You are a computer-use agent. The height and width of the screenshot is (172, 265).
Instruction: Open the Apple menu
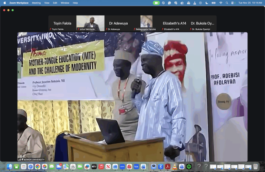click(5, 3)
